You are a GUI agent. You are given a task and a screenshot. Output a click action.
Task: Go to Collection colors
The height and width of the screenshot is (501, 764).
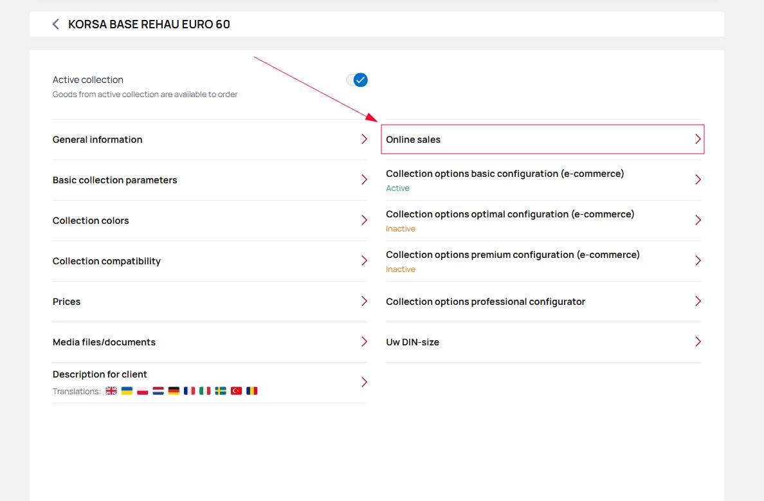tap(91, 221)
